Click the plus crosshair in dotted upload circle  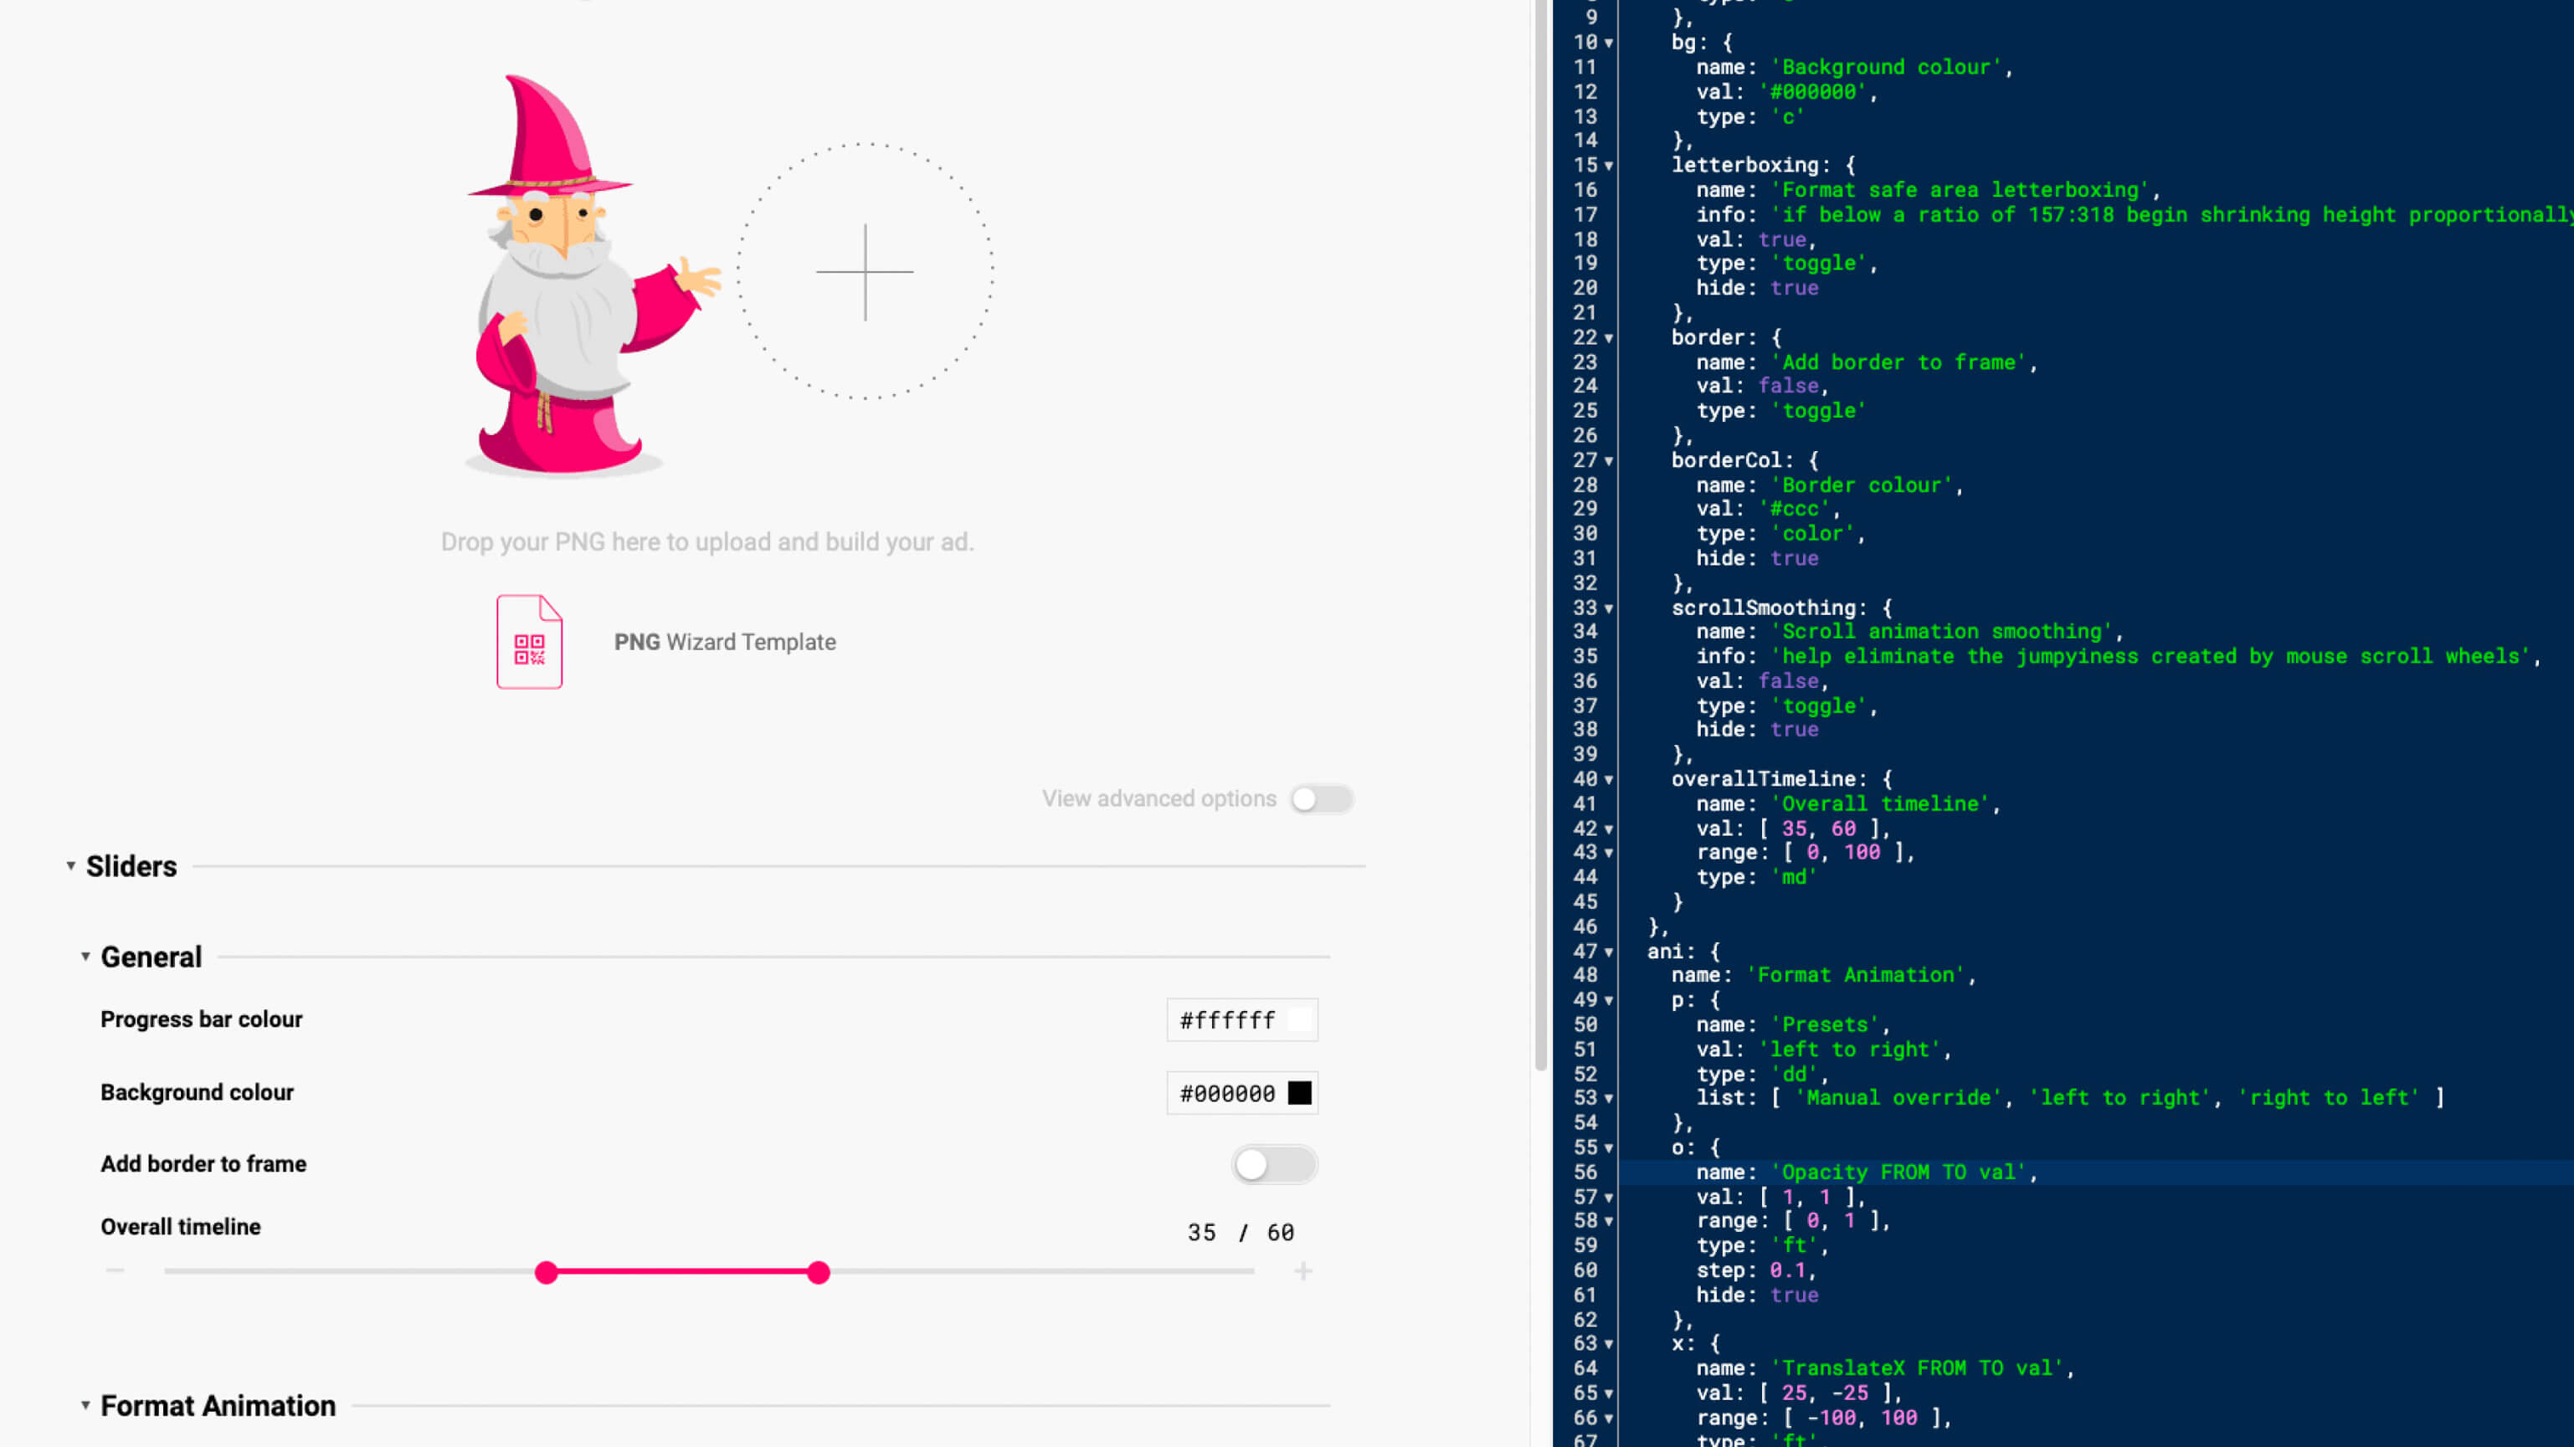(x=865, y=272)
